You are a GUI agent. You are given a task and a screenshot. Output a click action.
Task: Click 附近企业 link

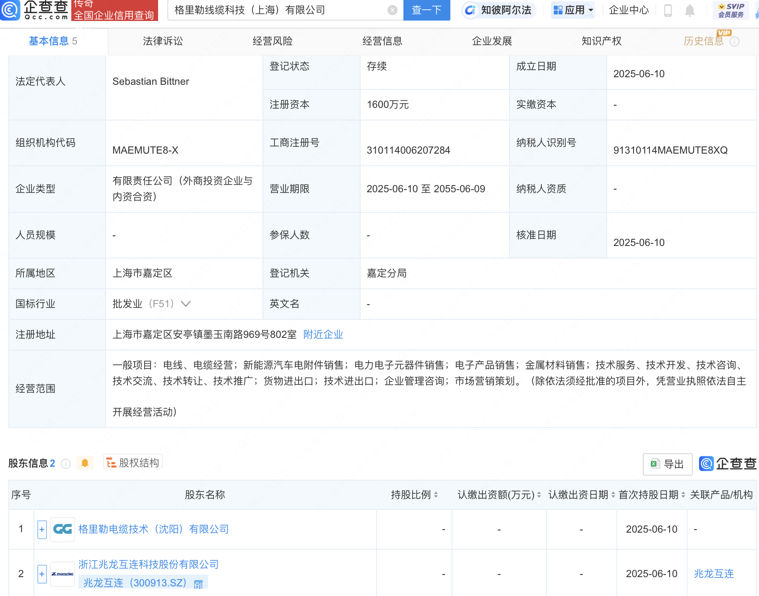pyautogui.click(x=323, y=335)
